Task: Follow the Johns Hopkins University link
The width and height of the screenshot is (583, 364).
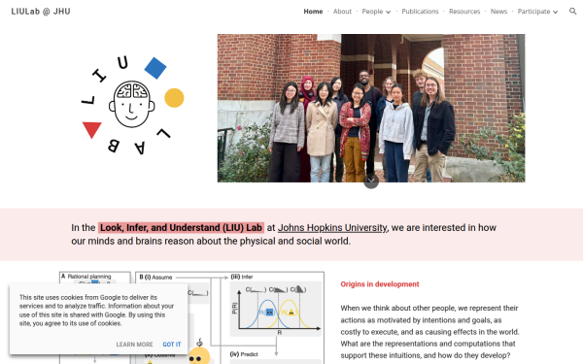Action: pyautogui.click(x=332, y=228)
